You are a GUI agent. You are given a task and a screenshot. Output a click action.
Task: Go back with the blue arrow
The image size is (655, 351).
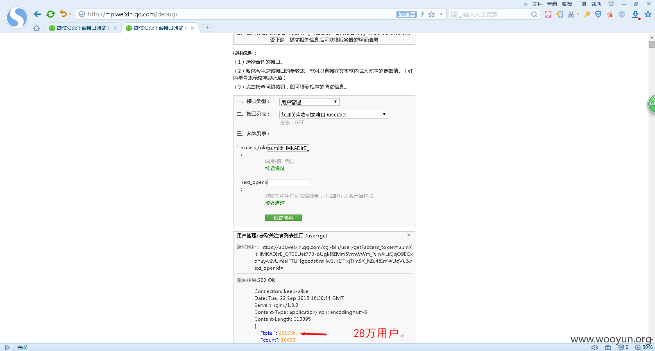click(37, 14)
